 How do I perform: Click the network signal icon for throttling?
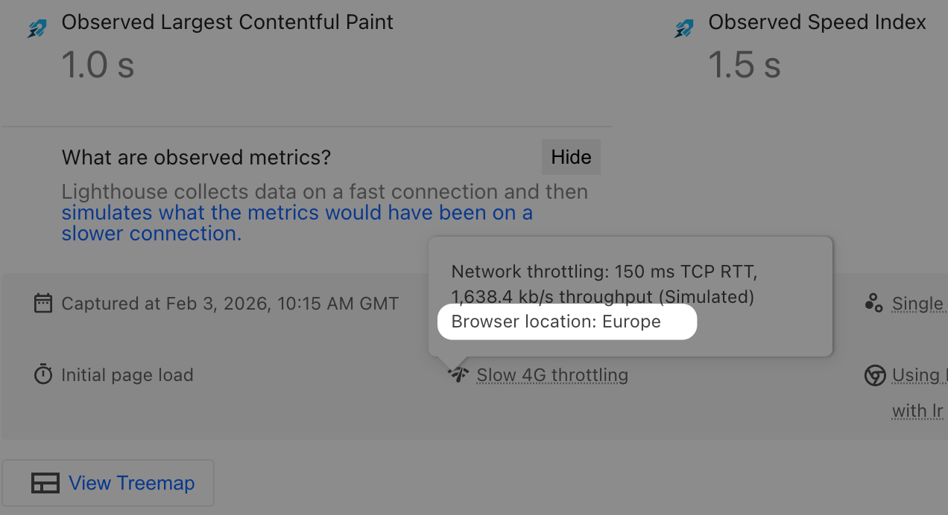click(458, 374)
